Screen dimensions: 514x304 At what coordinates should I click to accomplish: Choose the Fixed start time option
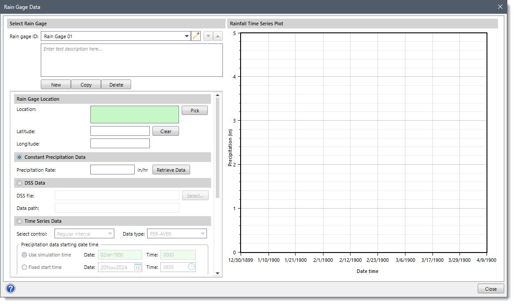tap(24, 267)
